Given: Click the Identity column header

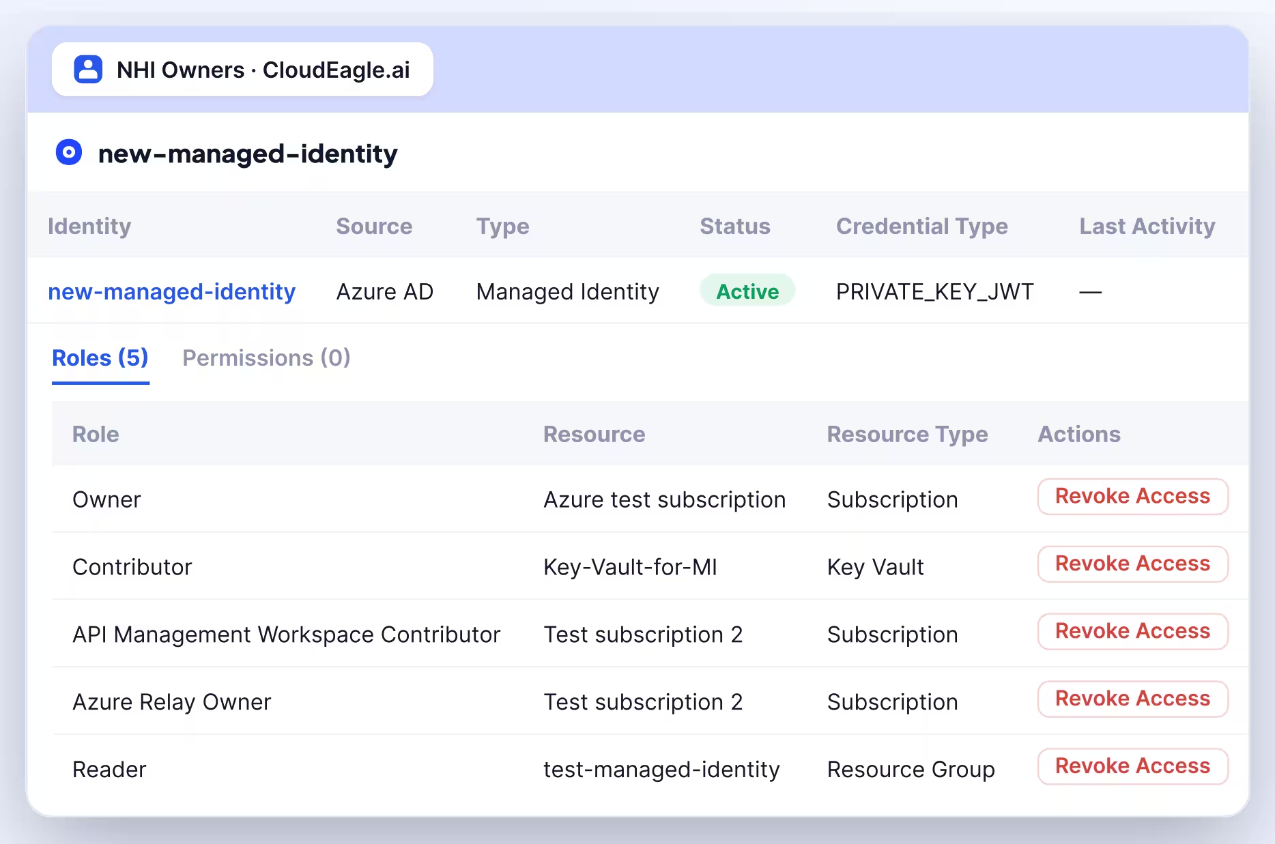Looking at the screenshot, I should click(89, 226).
